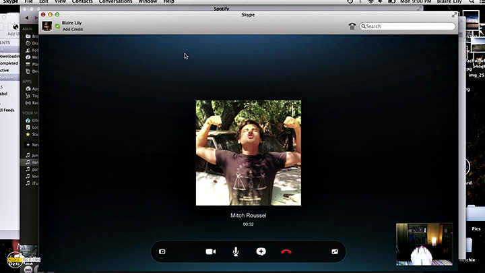Click the Time Machine menu bar icon
This screenshot has width=485, height=273.
click(x=350, y=1)
